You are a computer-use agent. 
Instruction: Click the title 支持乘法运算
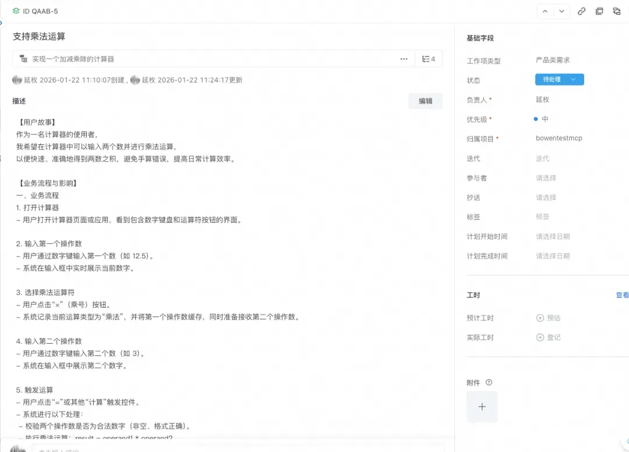(39, 37)
